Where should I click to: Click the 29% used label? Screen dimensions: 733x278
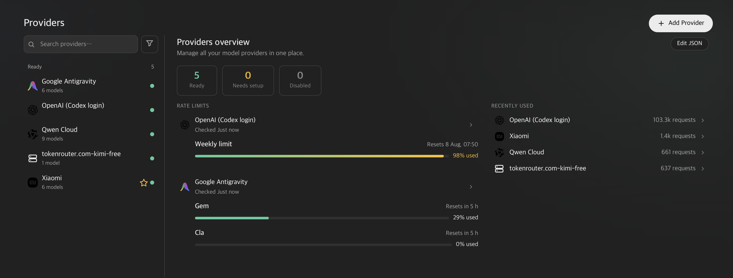click(x=465, y=218)
